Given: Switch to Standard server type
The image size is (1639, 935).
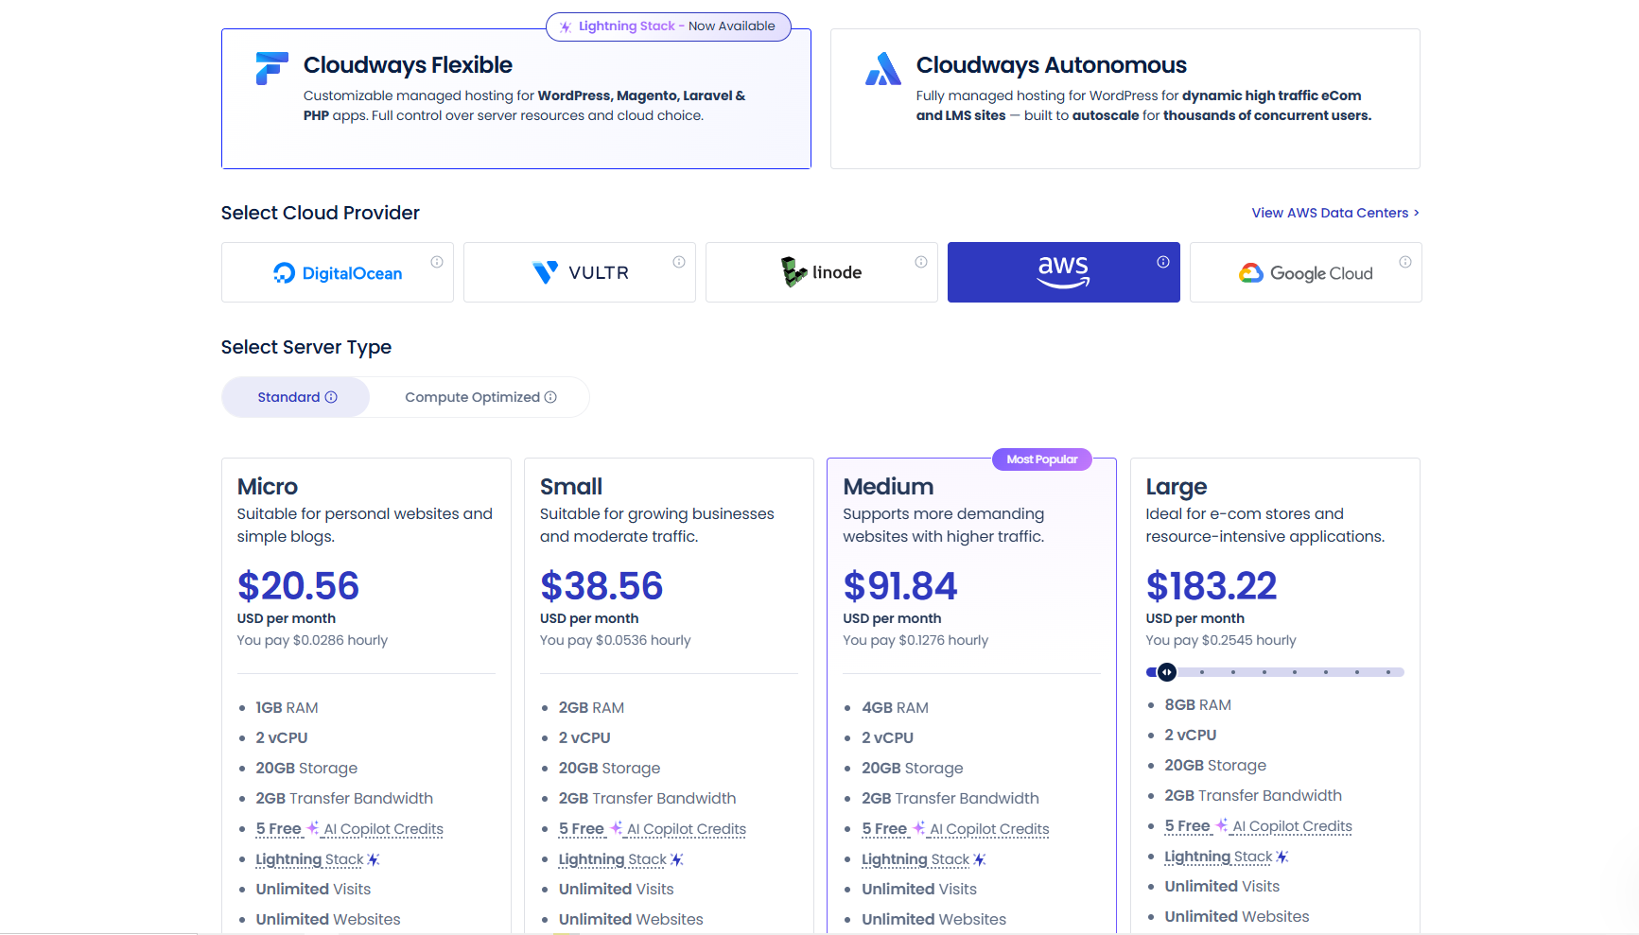Looking at the screenshot, I should pos(296,397).
